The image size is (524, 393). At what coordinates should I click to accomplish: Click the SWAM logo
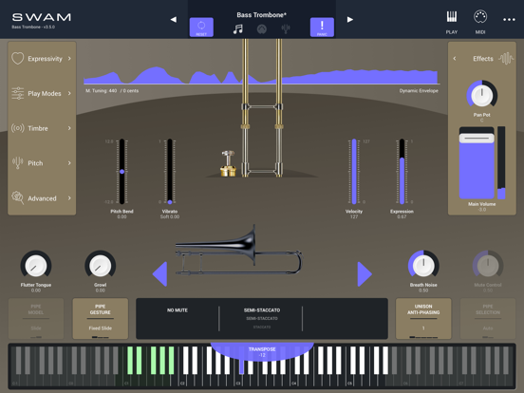(x=42, y=17)
